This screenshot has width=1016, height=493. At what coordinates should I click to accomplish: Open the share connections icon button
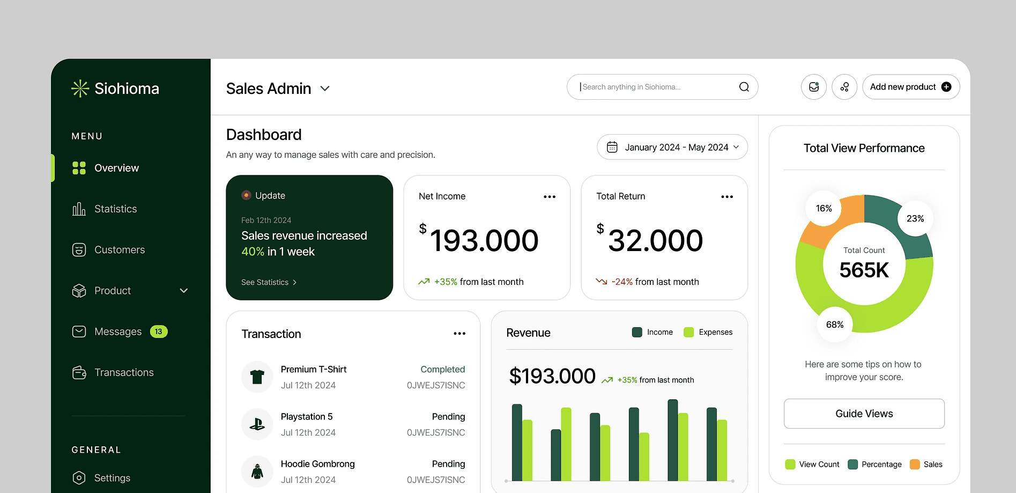844,87
